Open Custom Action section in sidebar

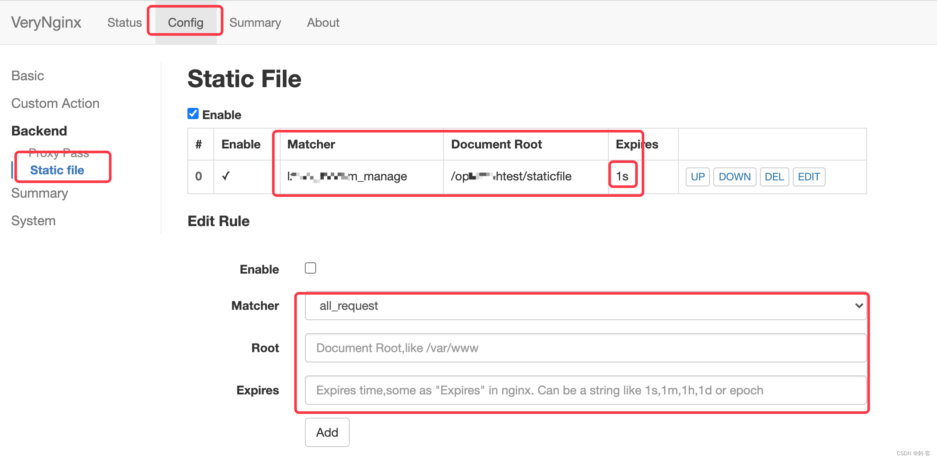[55, 103]
